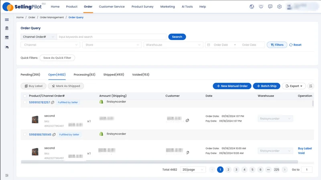Click the Batch Ship button
Viewport: 321px width, 180px height.
coord(266,86)
